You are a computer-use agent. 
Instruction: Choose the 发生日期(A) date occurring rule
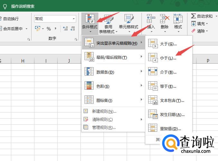pyautogui.click(x=168, y=115)
